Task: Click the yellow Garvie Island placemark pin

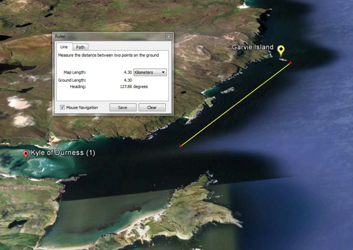Action: [281, 51]
